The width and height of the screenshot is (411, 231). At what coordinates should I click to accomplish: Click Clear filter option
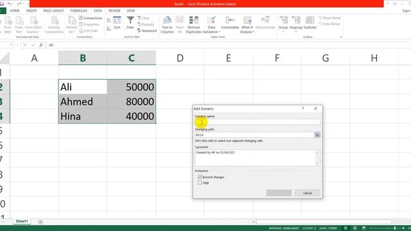[143, 18]
